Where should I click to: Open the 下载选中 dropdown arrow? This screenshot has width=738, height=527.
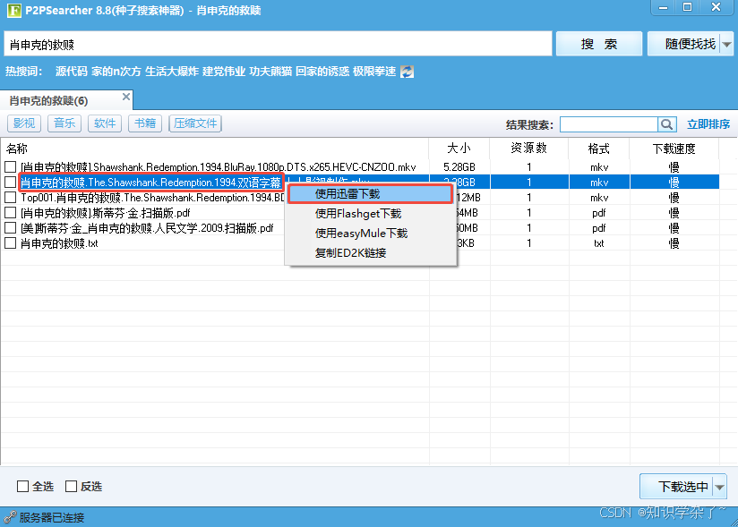[x=720, y=487]
